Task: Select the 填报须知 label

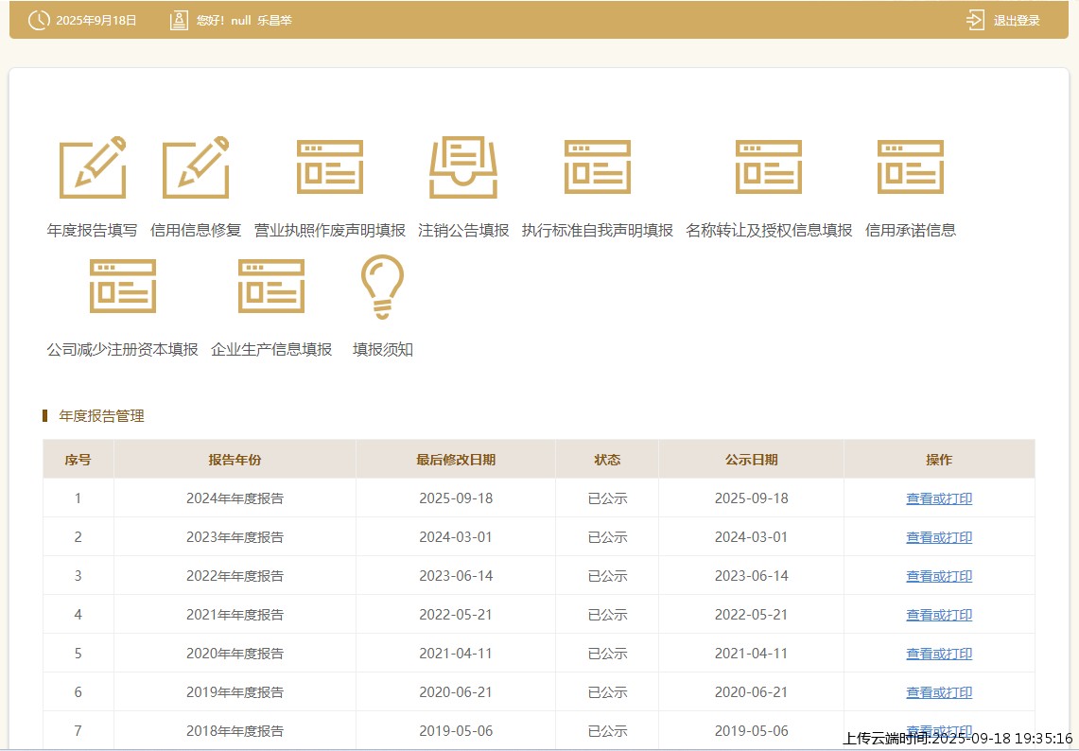Action: (x=383, y=350)
